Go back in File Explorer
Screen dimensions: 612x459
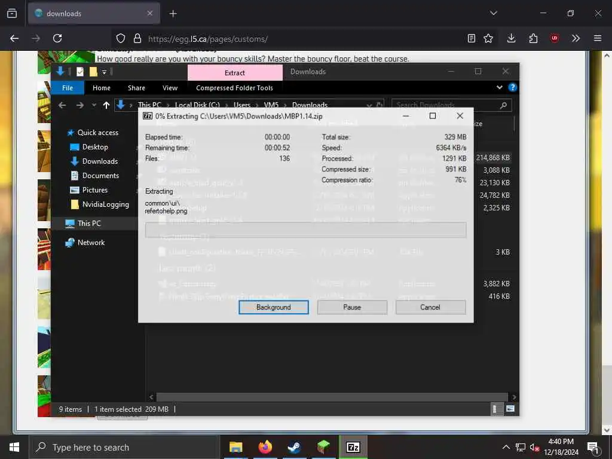click(62, 105)
